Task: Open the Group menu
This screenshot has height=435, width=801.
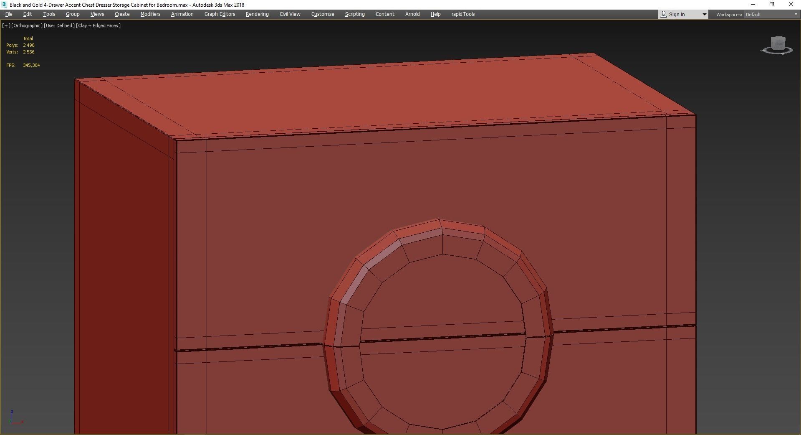Action: [x=73, y=14]
